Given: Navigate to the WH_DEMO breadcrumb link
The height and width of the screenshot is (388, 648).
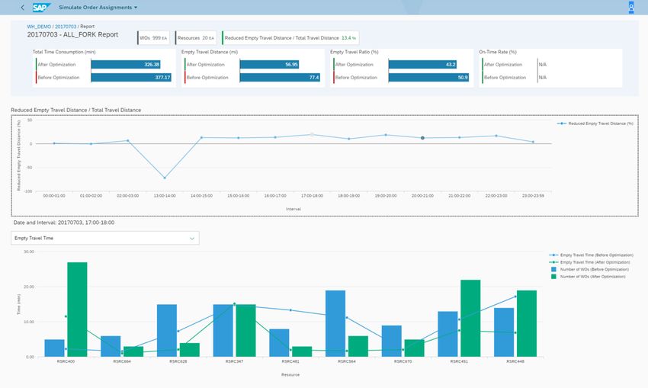Looking at the screenshot, I should tap(39, 26).
